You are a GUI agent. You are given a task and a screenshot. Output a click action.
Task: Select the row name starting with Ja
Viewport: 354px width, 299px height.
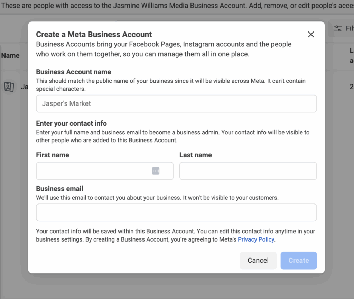click(25, 87)
